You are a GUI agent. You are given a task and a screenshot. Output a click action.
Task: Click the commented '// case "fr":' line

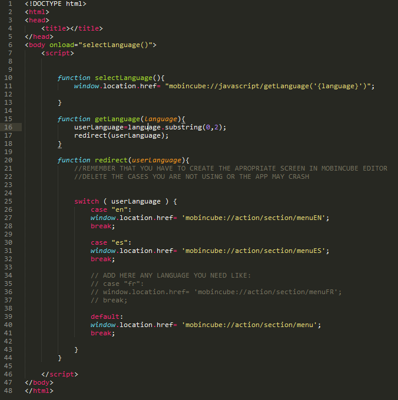117,284
